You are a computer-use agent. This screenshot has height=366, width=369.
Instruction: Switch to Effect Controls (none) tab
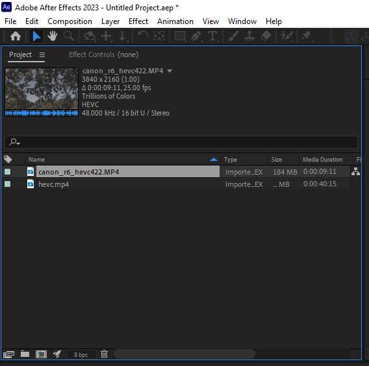103,55
